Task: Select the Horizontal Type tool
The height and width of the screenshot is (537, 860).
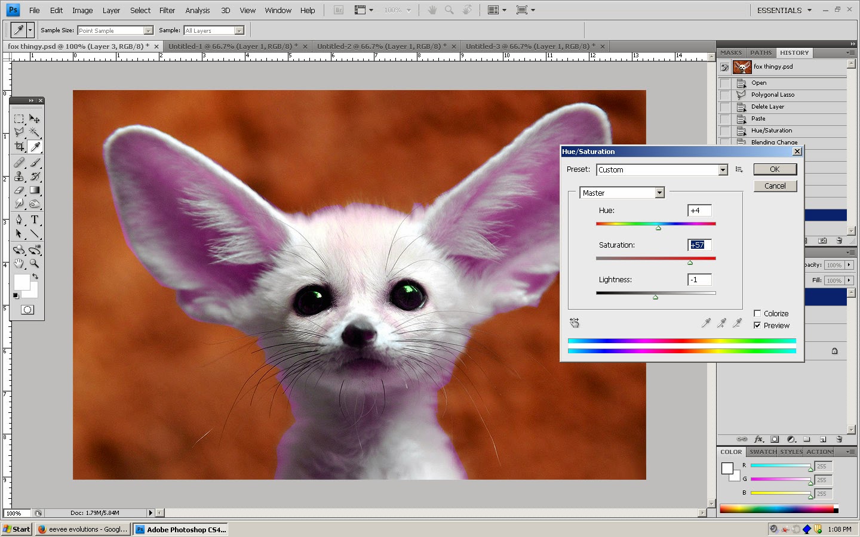Action: point(35,220)
